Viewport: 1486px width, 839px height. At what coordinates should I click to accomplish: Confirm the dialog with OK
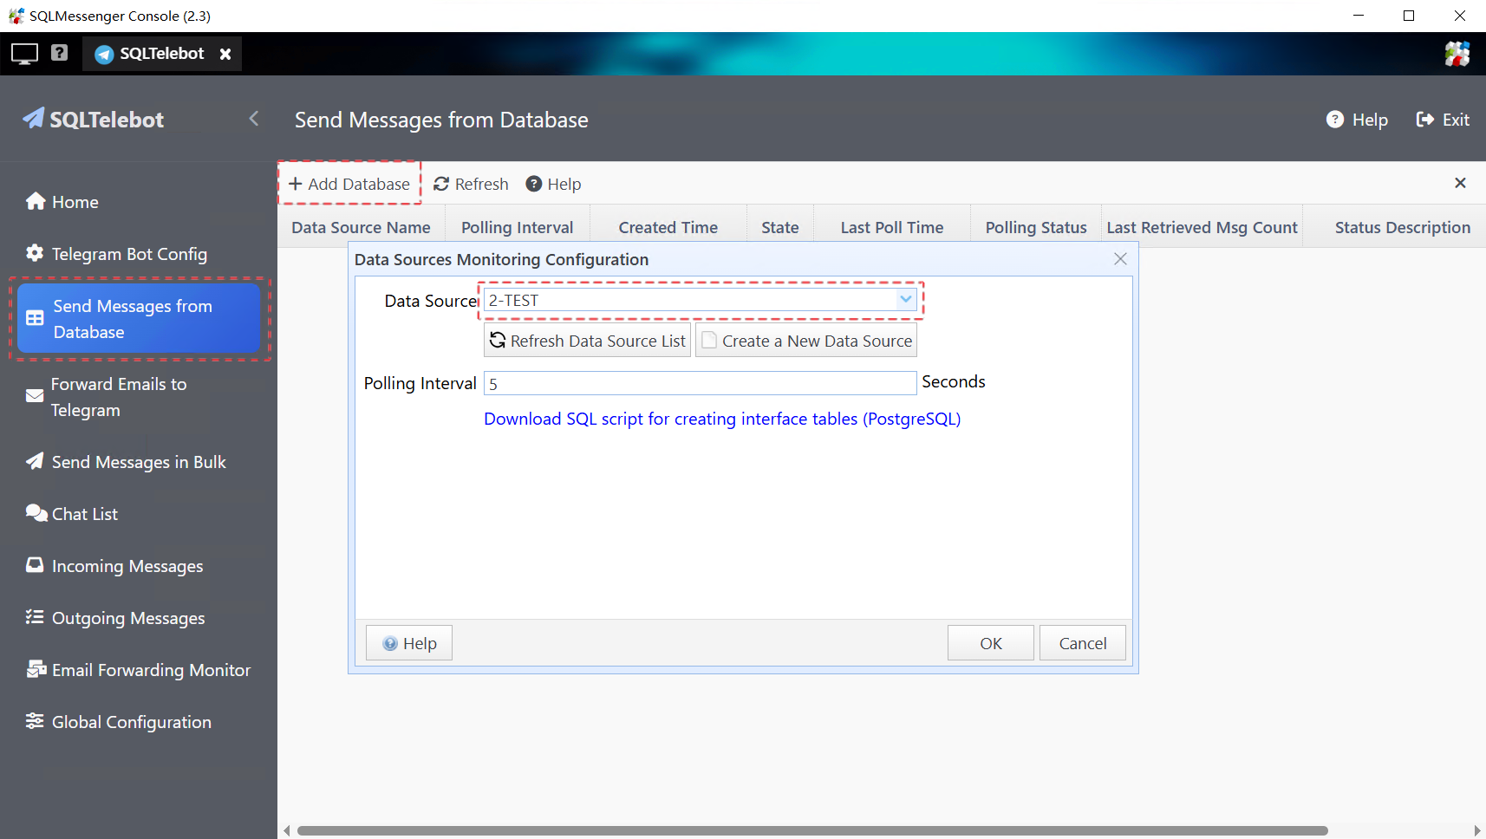[989, 642]
